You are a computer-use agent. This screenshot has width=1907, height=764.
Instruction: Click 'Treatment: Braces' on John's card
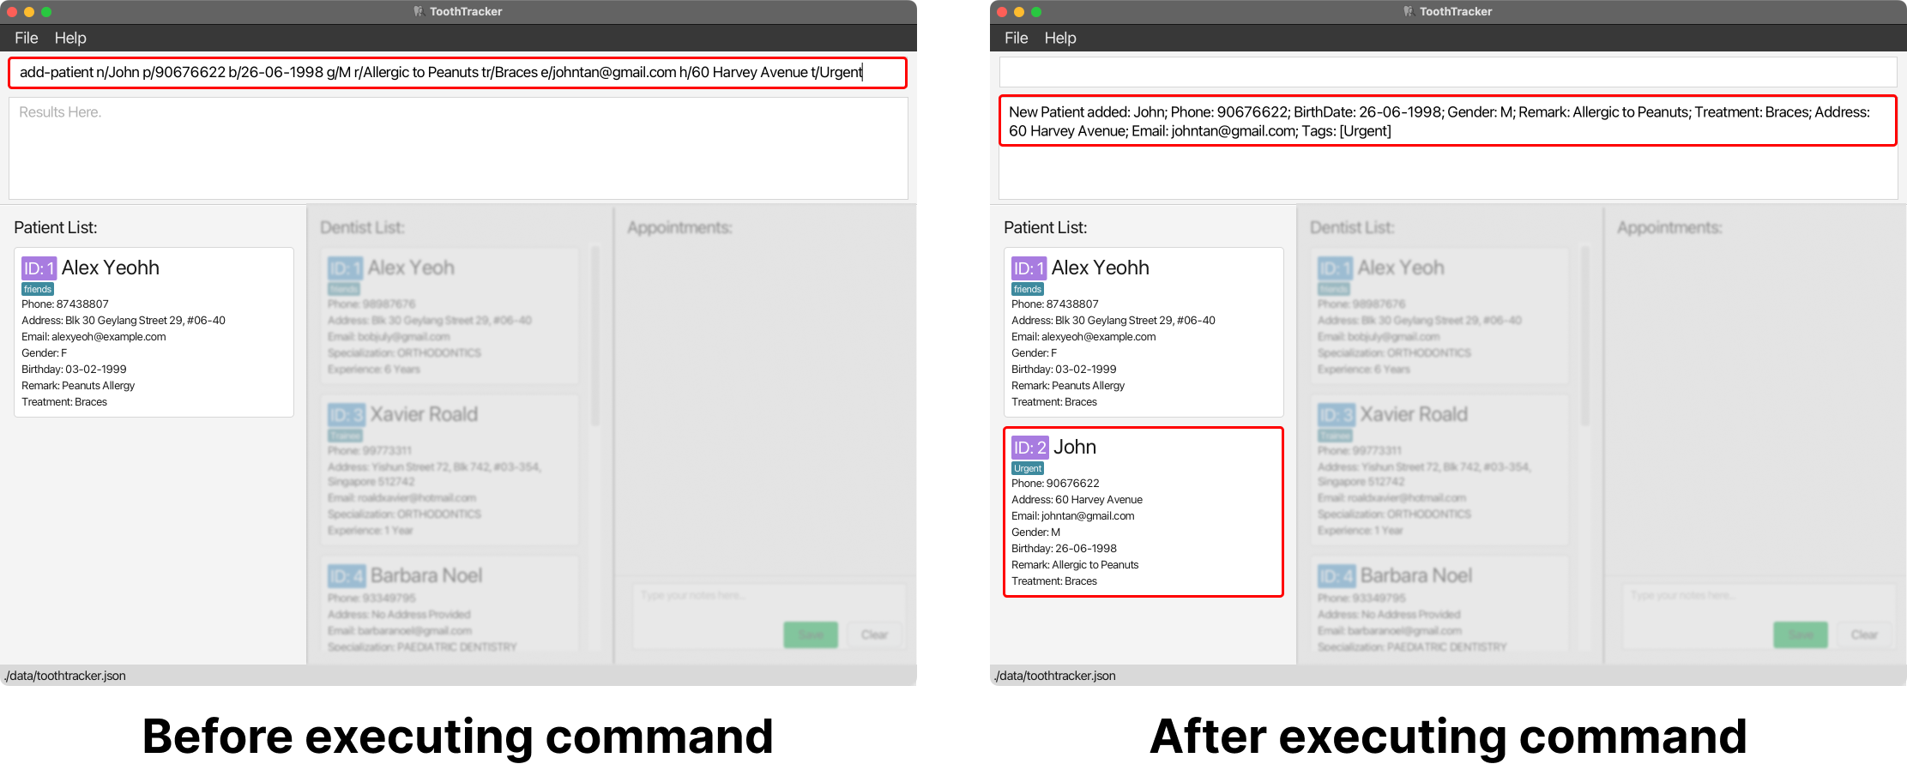pos(1054,581)
